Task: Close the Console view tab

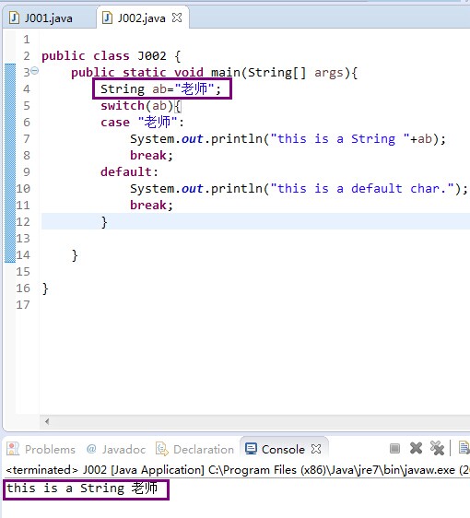Action: click(x=316, y=449)
